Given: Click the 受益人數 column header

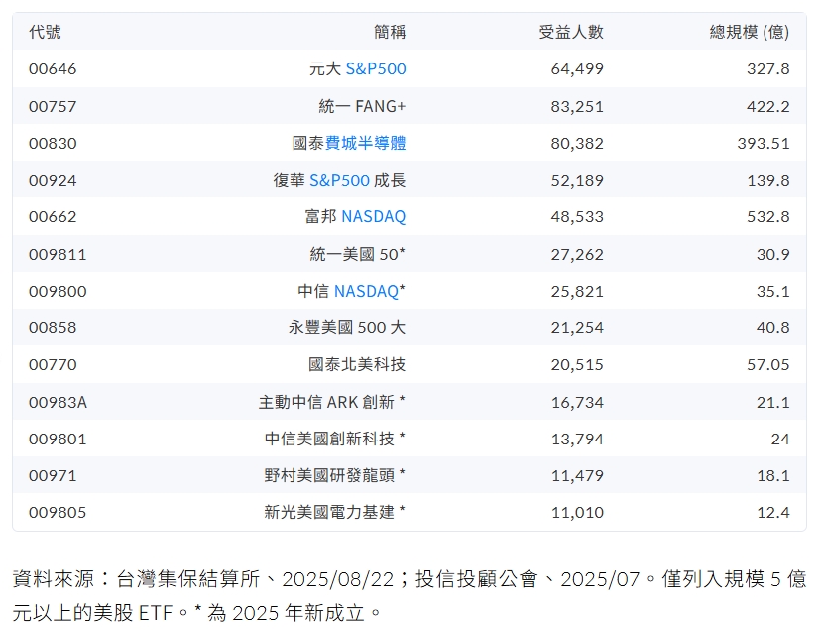Looking at the screenshot, I should (x=571, y=32).
